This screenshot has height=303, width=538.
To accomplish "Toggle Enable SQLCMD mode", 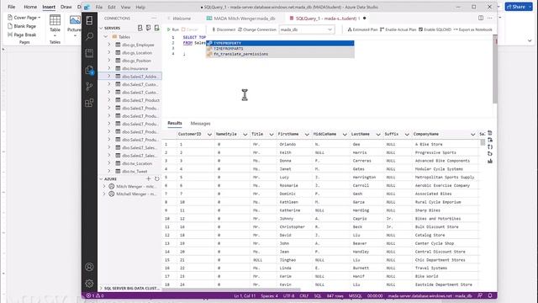I will (435, 29).
